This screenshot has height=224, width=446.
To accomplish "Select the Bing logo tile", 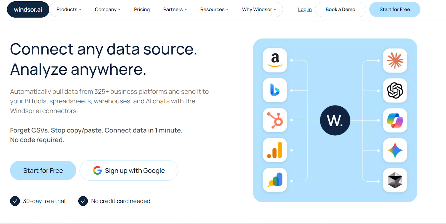I will click(275, 90).
